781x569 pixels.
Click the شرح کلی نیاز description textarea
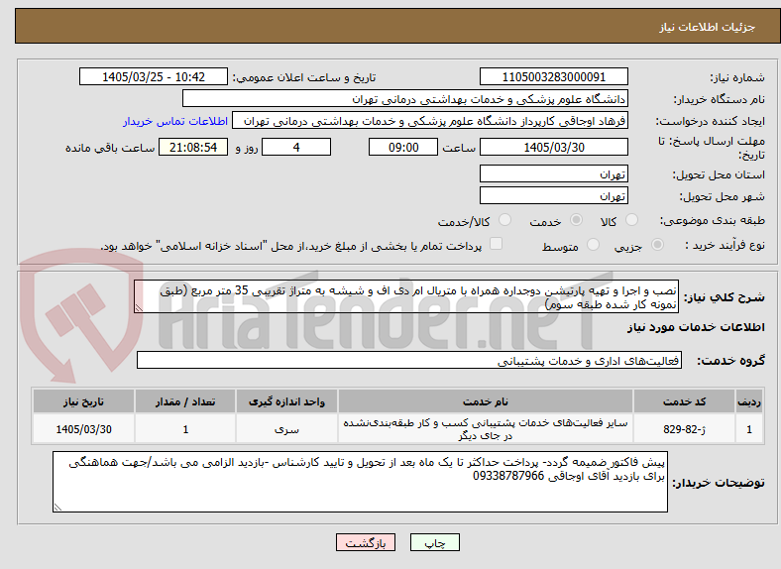point(406,297)
